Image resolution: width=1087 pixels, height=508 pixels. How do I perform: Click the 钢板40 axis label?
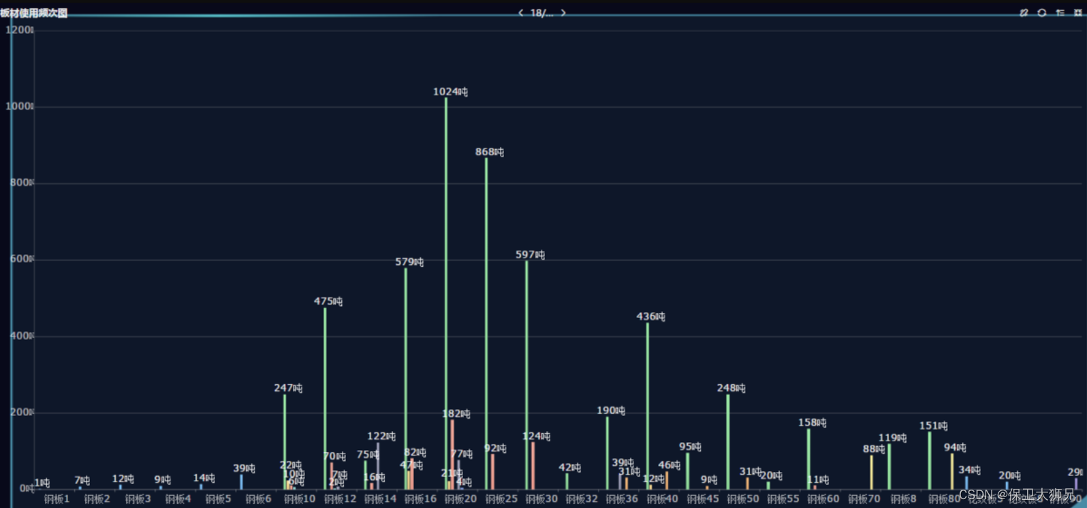(x=662, y=499)
